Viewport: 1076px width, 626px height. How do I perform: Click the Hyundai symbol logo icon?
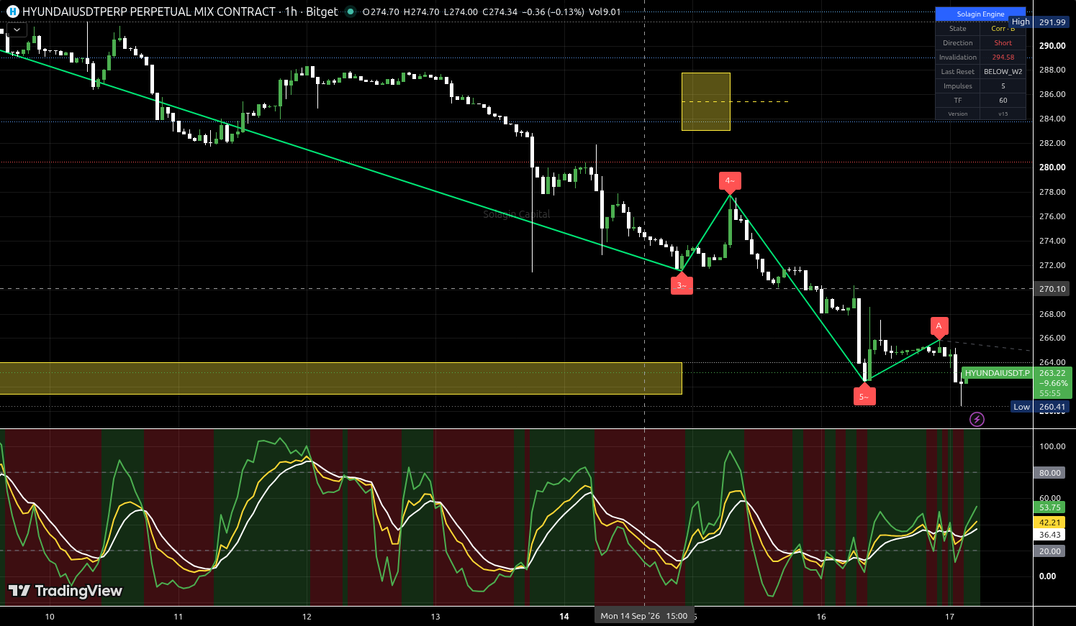(13, 11)
